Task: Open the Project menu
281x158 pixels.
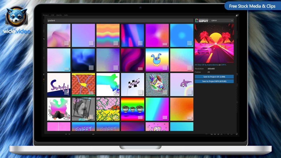Action: pyautogui.click(x=46, y=15)
